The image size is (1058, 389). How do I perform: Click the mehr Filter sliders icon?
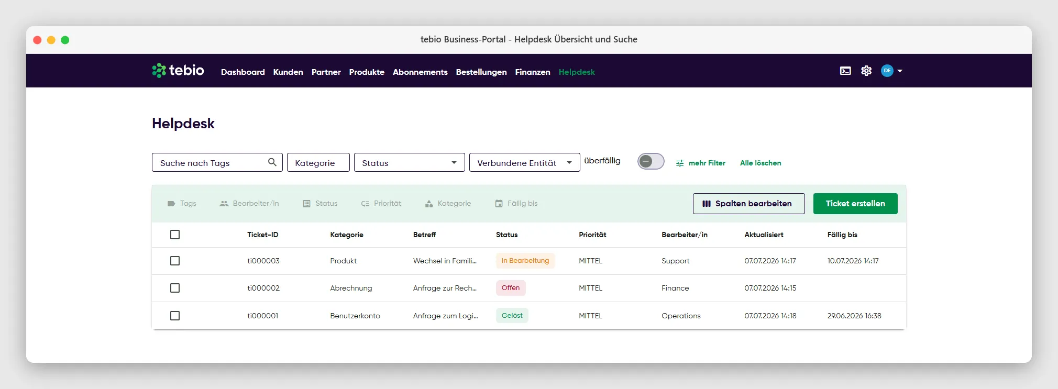(x=680, y=163)
